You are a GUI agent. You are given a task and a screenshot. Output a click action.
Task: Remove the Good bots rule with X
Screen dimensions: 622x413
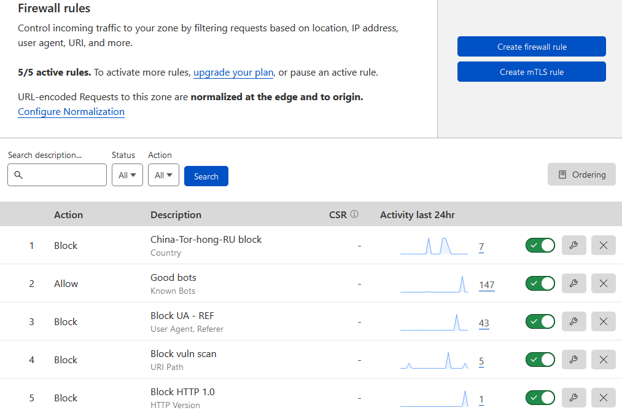pos(603,284)
